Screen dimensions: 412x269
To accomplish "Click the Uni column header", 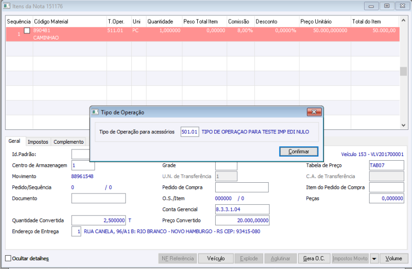I will (x=139, y=22).
